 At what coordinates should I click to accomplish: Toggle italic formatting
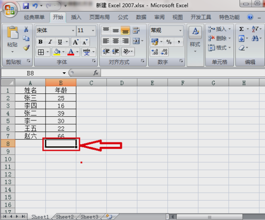tap(49, 42)
